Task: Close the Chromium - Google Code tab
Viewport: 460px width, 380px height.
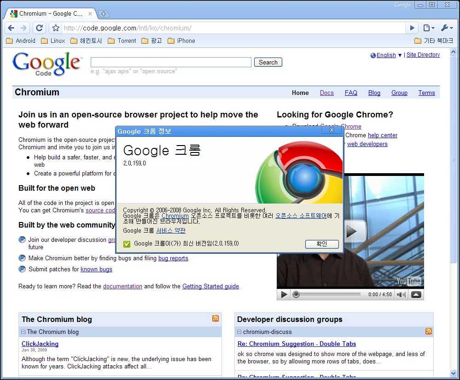Action: pyautogui.click(x=90, y=14)
